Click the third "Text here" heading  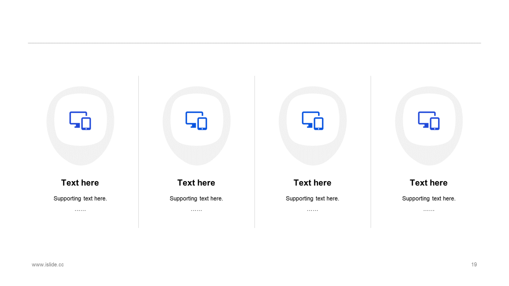pyautogui.click(x=312, y=183)
